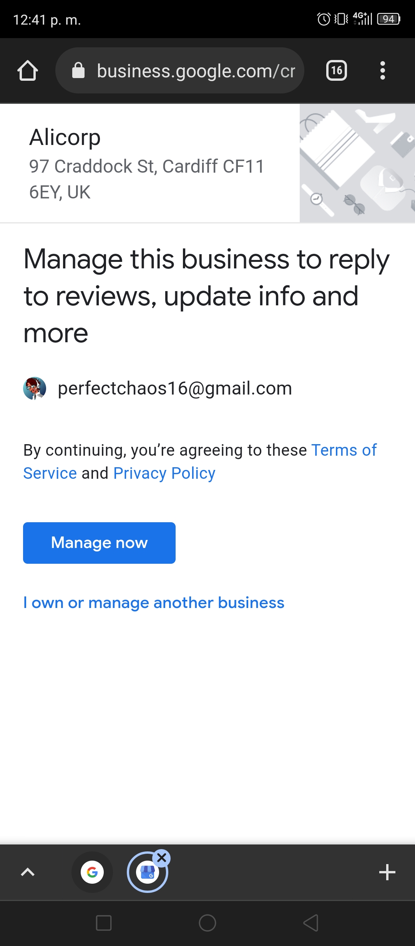Add a new tab with plus icon
The height and width of the screenshot is (946, 415).
[387, 872]
